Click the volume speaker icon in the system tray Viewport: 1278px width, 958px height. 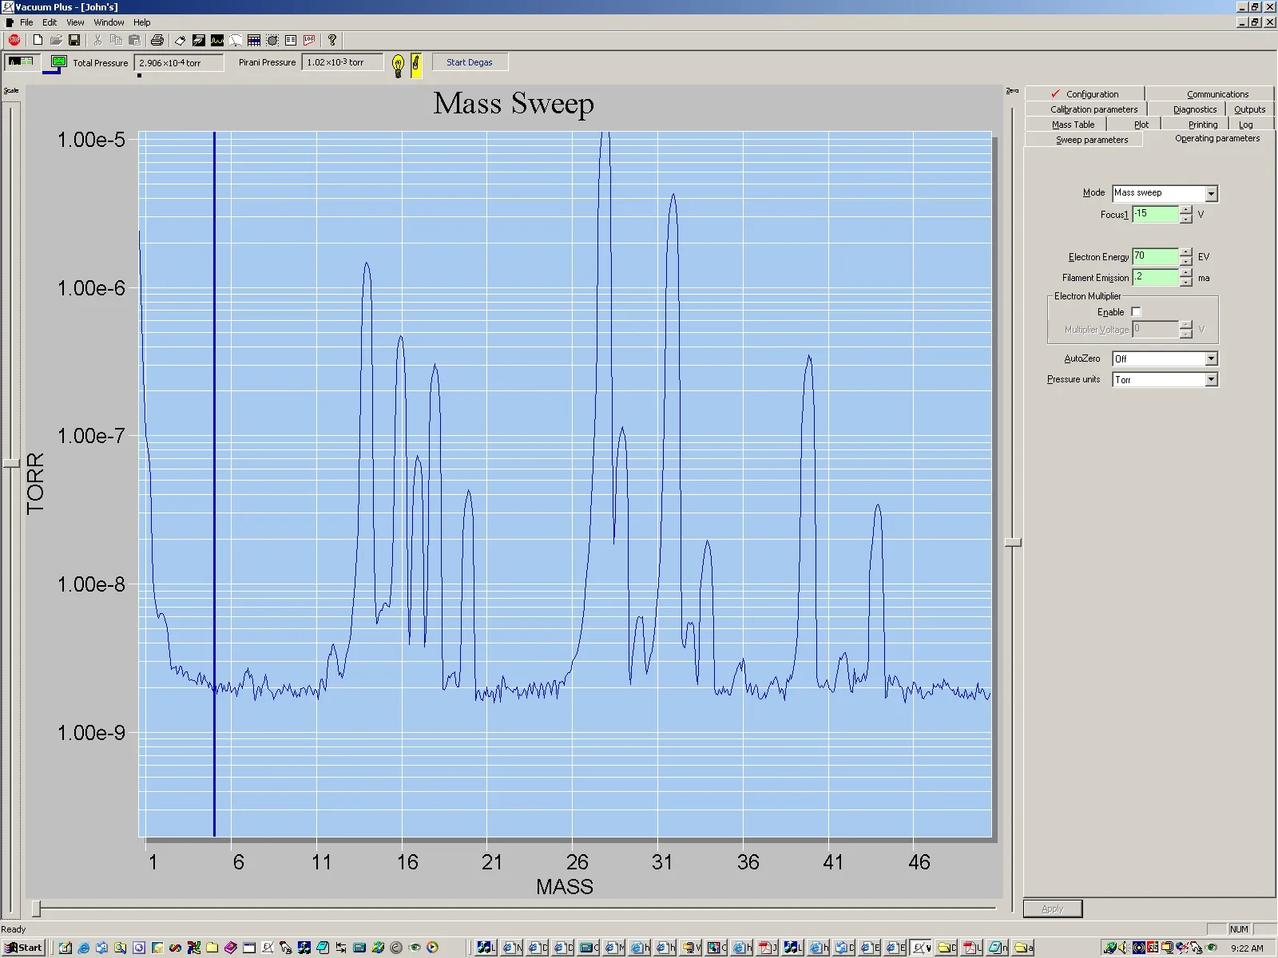tap(1123, 948)
